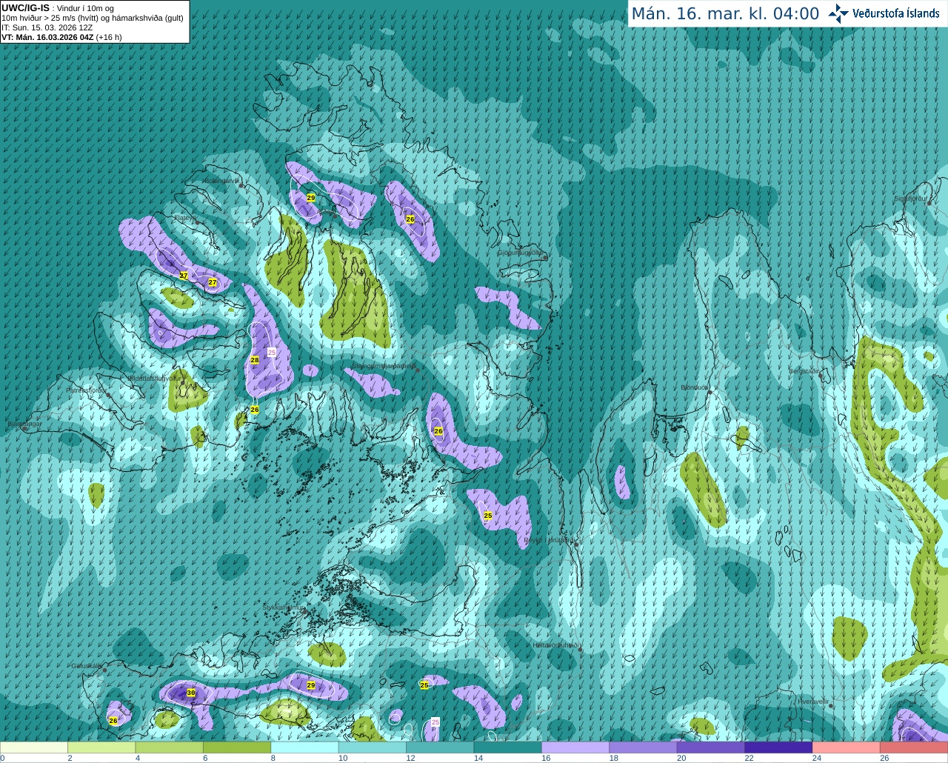The width and height of the screenshot is (948, 763).
Task: Click the pale yellow 0–2 legend swatch
Action: click(34, 747)
